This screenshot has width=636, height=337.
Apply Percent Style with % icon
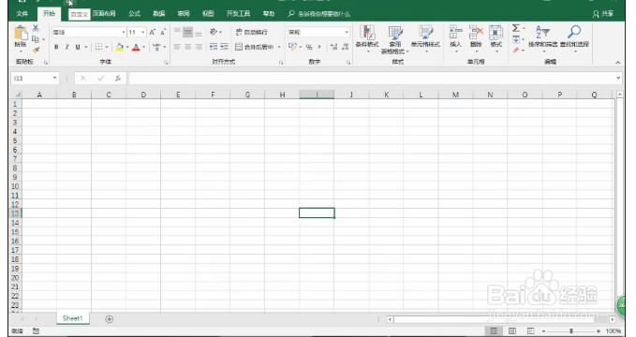(309, 47)
